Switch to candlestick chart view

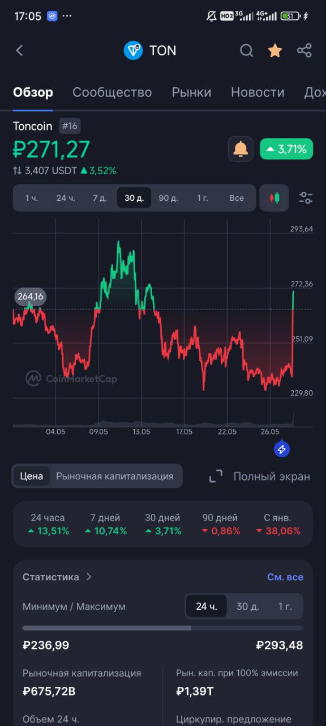[x=274, y=198]
